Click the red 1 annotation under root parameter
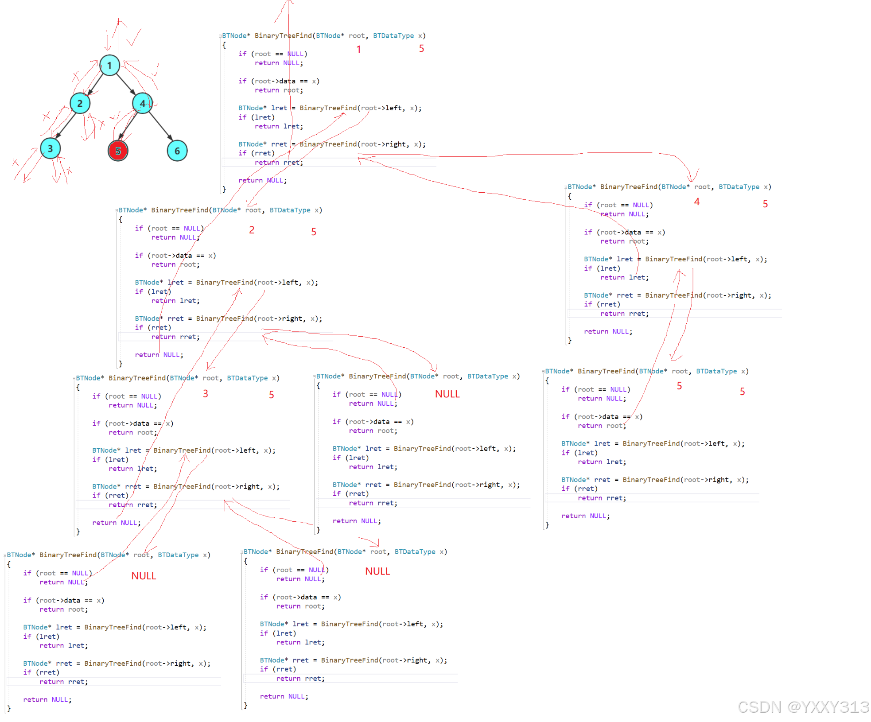The image size is (871, 722). point(358,49)
